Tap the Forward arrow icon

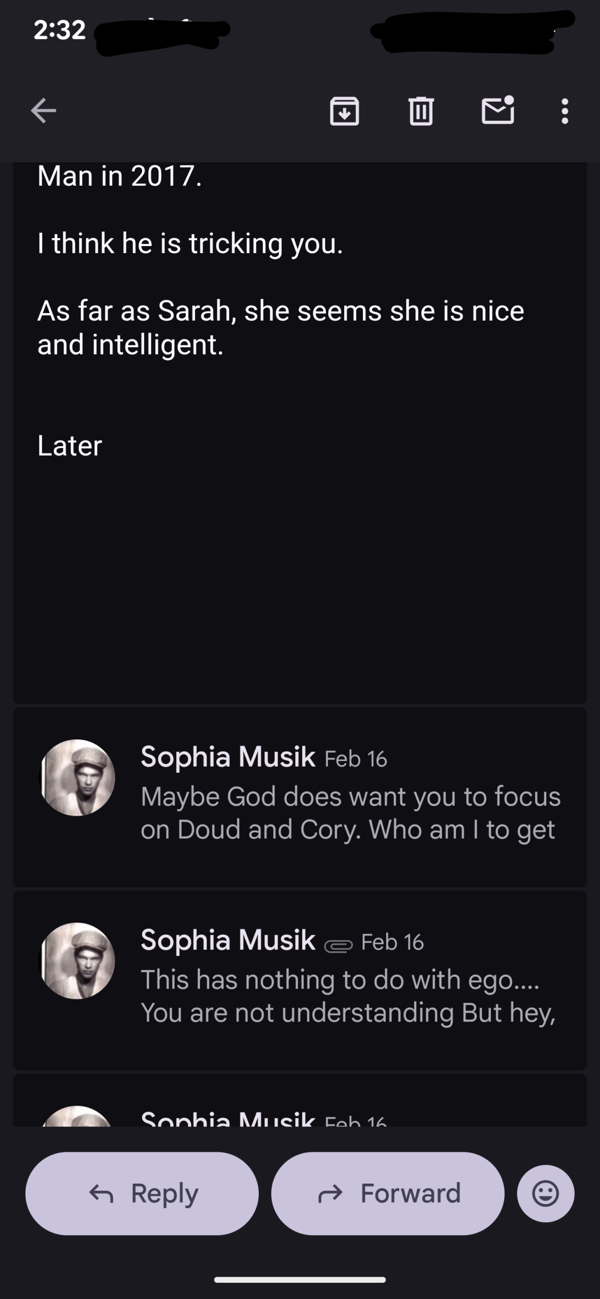coord(330,1193)
